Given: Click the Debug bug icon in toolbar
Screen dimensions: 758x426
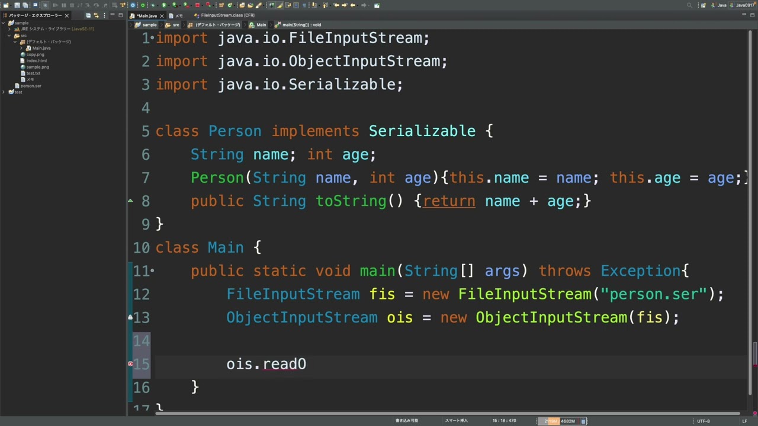Looking at the screenshot, I should tap(153, 5).
